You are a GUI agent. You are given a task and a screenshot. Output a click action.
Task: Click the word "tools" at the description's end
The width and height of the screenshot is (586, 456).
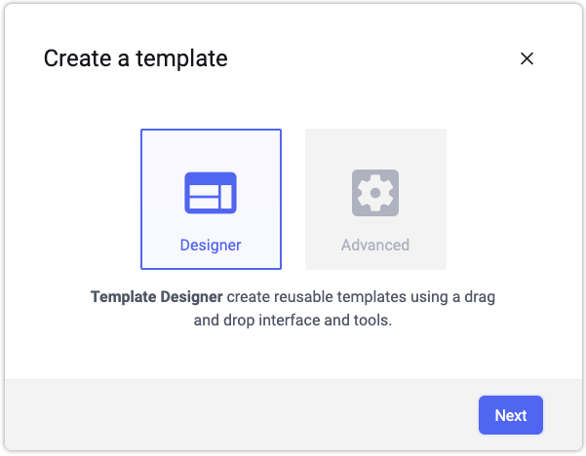pyautogui.click(x=371, y=320)
